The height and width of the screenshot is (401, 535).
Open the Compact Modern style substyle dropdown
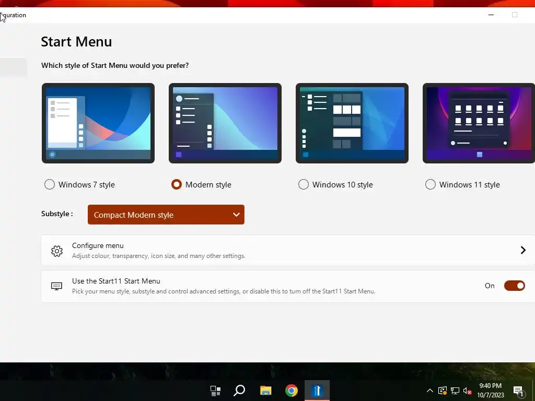click(166, 215)
